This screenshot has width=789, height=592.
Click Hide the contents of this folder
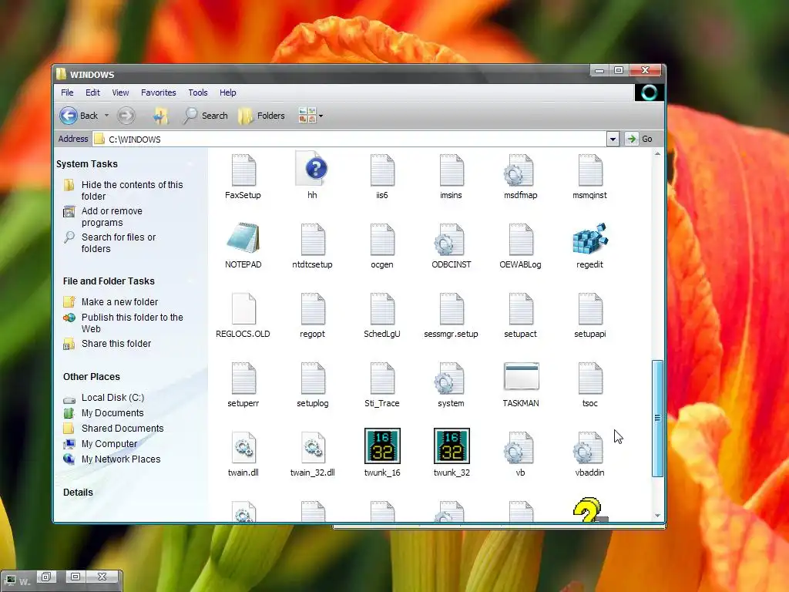tap(133, 190)
